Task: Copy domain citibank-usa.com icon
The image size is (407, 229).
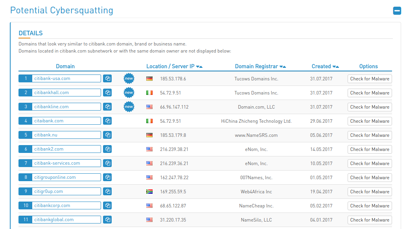Action: point(107,78)
